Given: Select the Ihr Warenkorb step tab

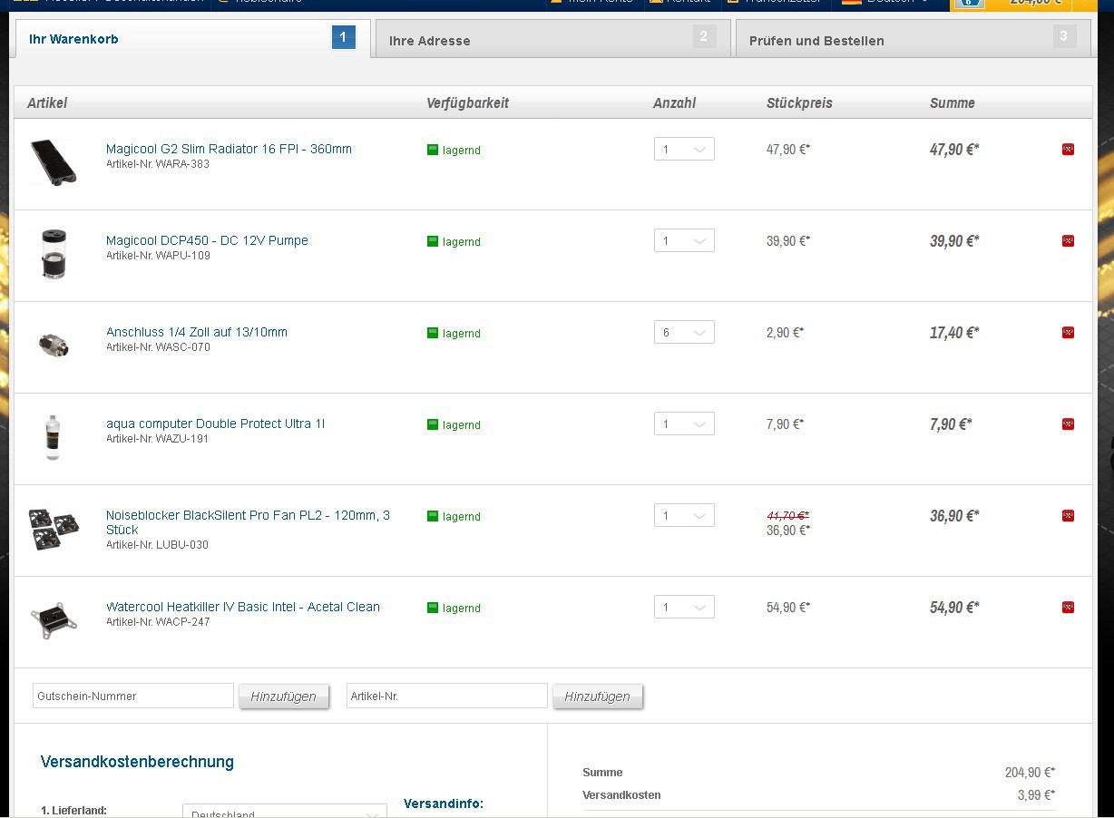Looking at the screenshot, I should point(192,39).
